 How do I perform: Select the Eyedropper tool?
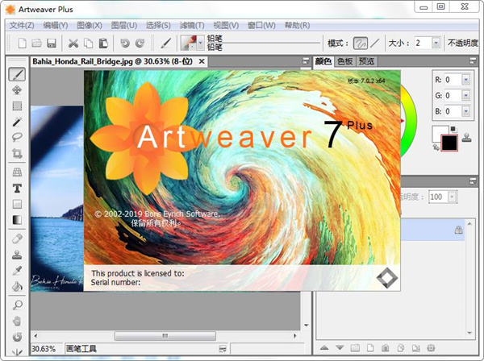click(17, 271)
